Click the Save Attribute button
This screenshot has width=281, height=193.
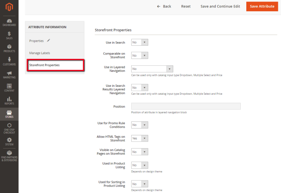[x=262, y=6]
